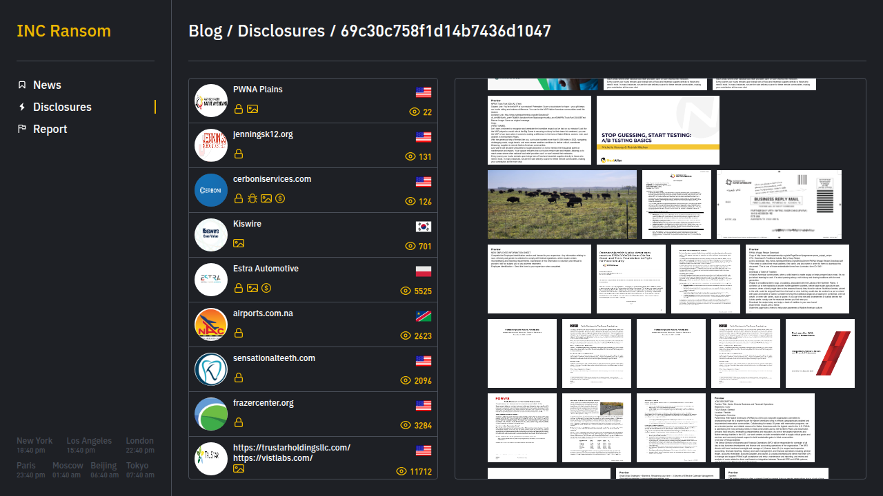This screenshot has height=496, width=883.
Task: Click the image icon under Kiswire
Action: 239,243
